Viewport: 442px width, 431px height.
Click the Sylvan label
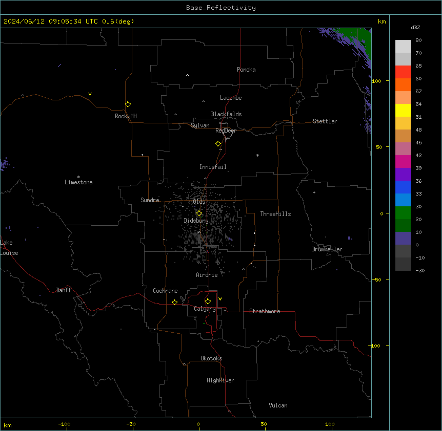tap(200, 125)
